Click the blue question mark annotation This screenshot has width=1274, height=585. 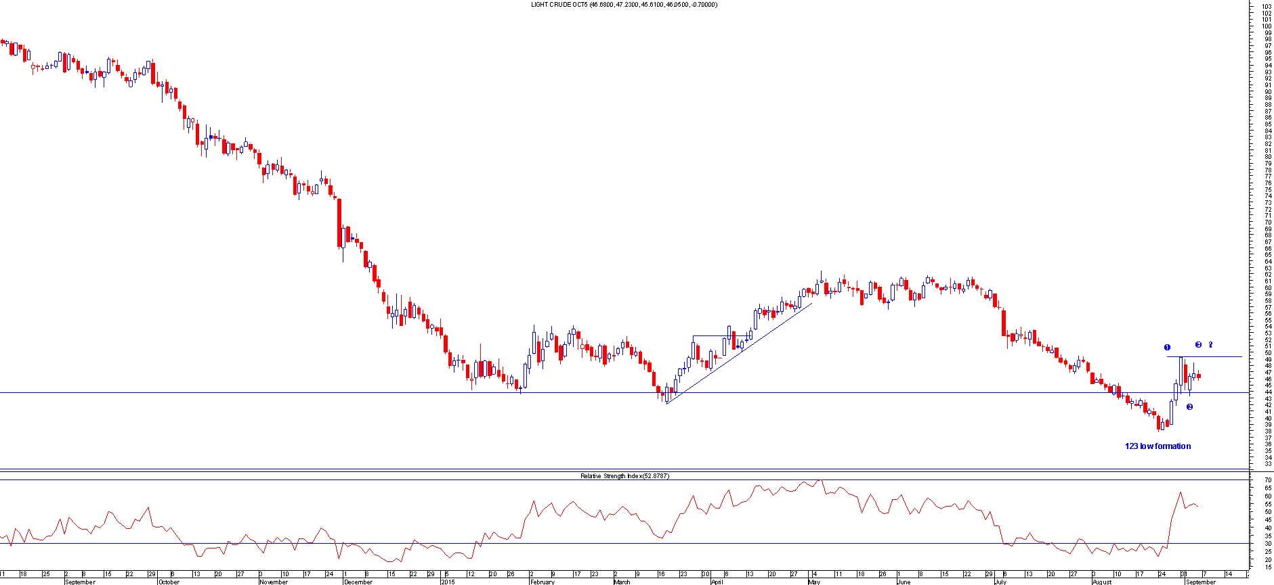pos(1210,345)
